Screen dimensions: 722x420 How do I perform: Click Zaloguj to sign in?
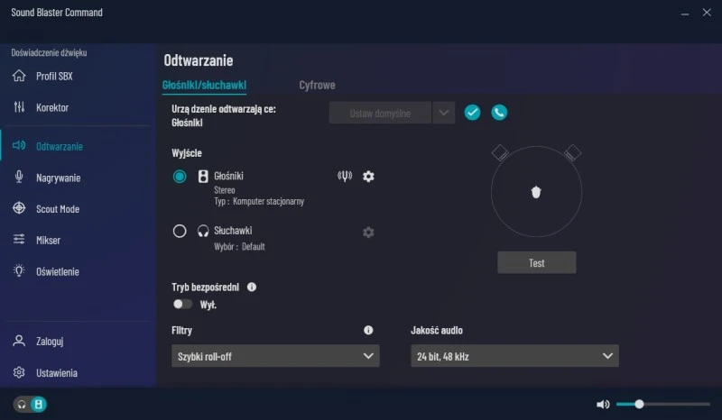click(x=50, y=342)
